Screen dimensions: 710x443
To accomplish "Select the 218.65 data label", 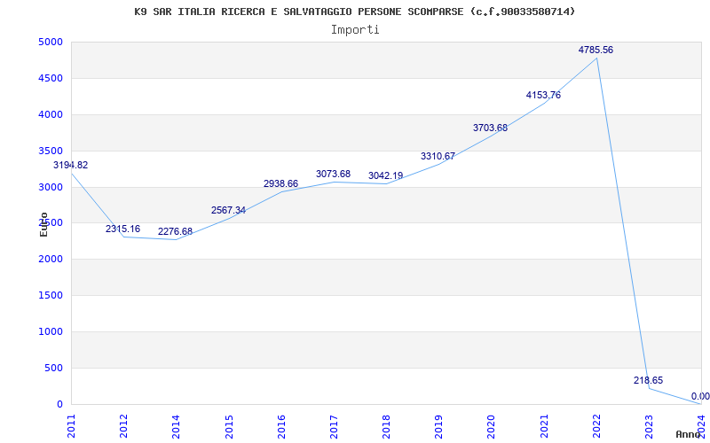I will click(x=649, y=380).
